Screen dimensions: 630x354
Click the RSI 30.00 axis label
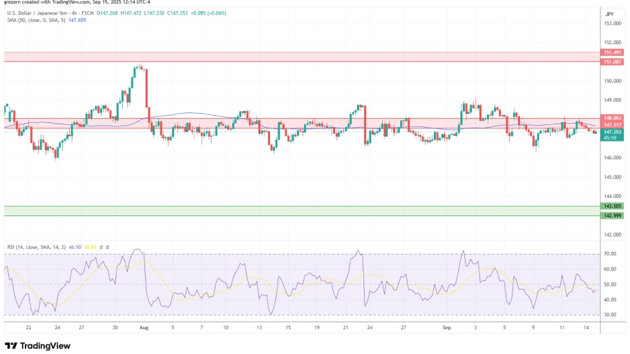[x=609, y=315]
